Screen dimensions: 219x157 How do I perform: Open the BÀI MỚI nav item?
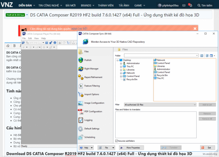71,6
